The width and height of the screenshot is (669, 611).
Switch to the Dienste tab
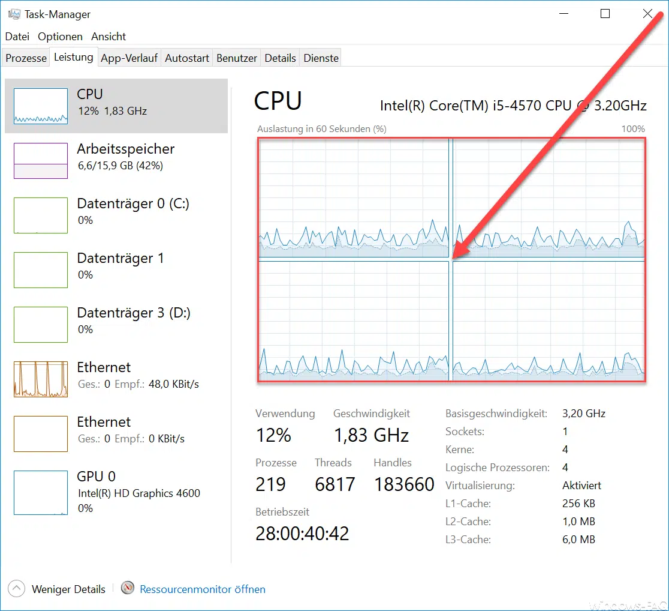[320, 58]
